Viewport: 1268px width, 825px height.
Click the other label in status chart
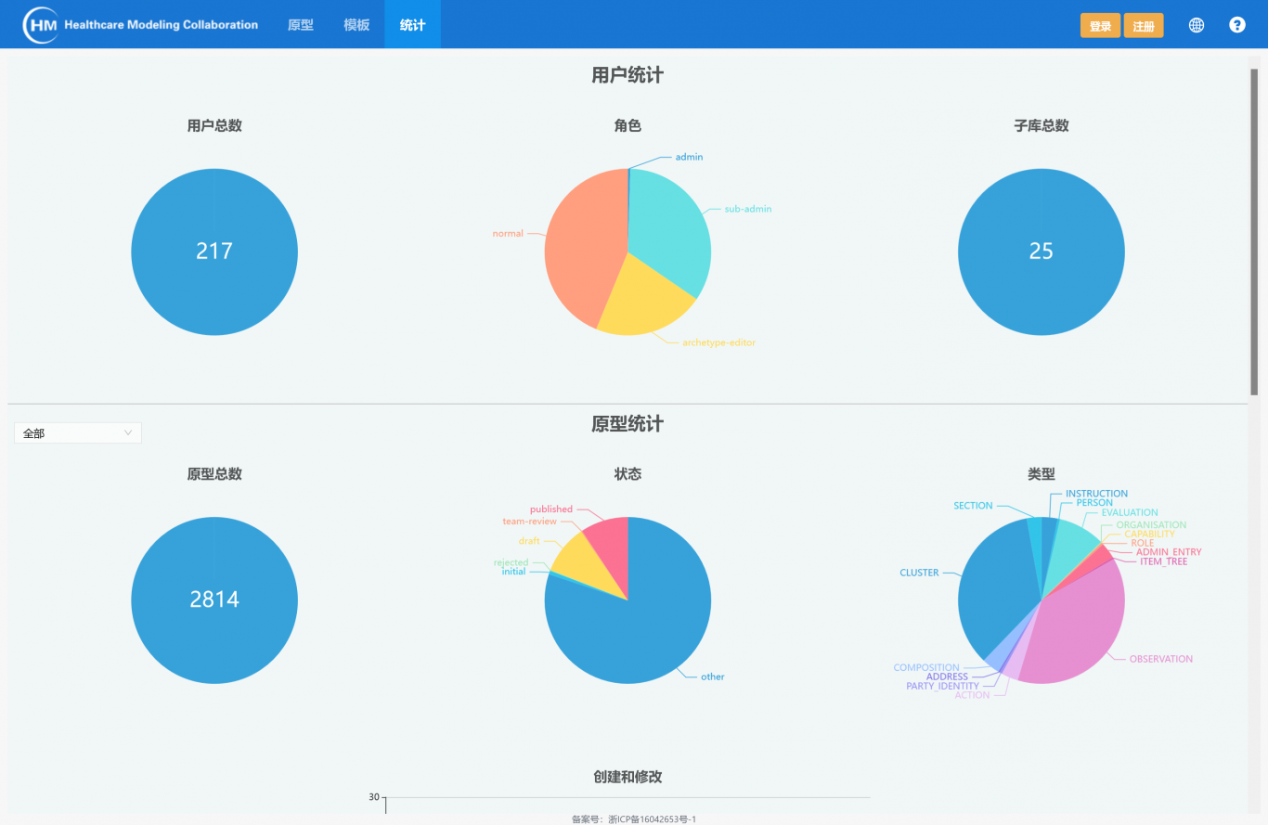[x=713, y=677]
